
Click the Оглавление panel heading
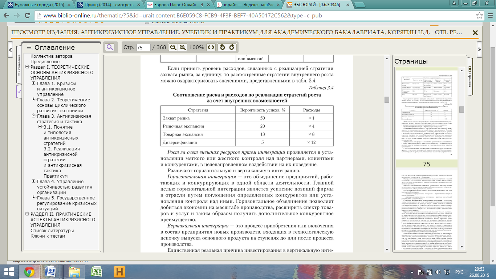click(54, 48)
